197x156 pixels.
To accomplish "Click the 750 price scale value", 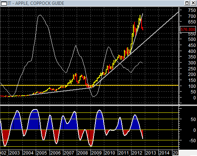I will 192,10.
